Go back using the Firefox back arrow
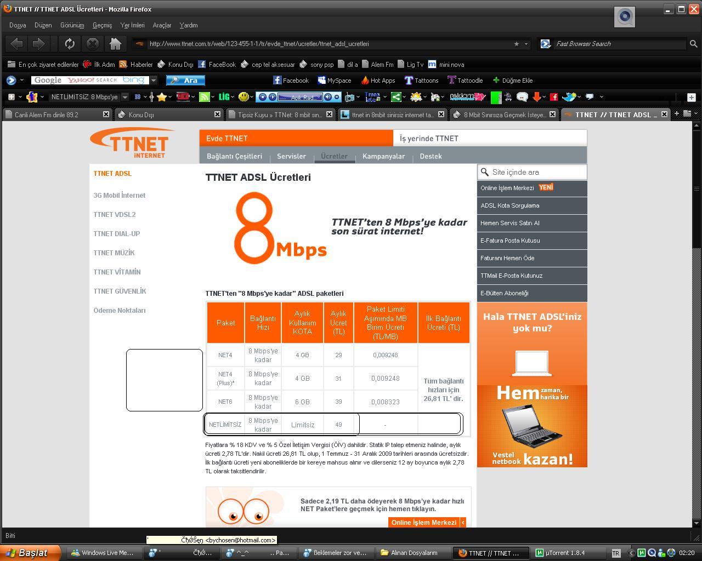 click(16, 43)
